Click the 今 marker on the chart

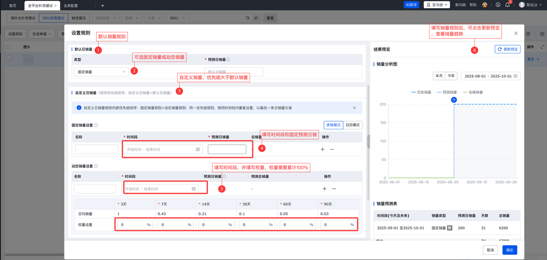tap(454, 99)
